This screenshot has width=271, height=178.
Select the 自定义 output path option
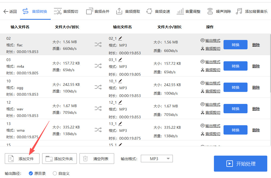[x=61, y=173]
